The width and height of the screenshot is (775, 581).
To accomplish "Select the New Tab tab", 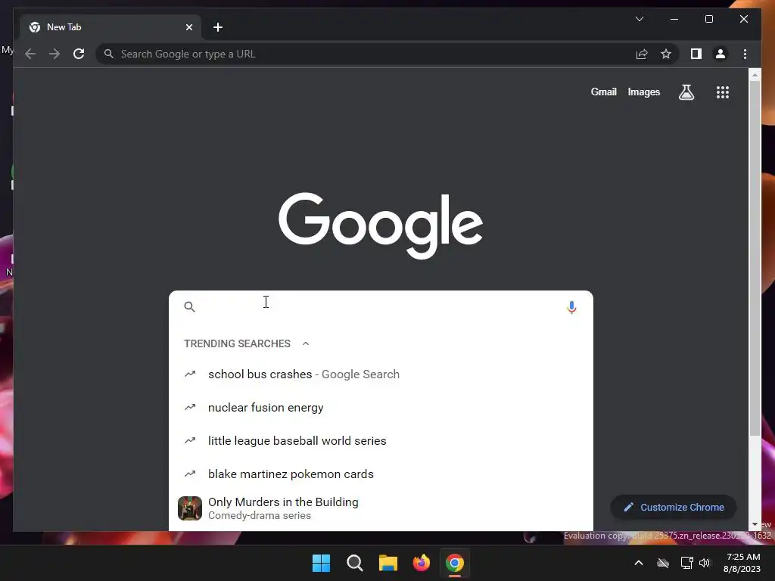I will pos(110,27).
